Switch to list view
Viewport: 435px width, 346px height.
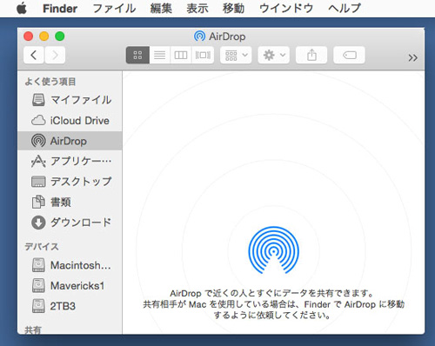(x=160, y=55)
